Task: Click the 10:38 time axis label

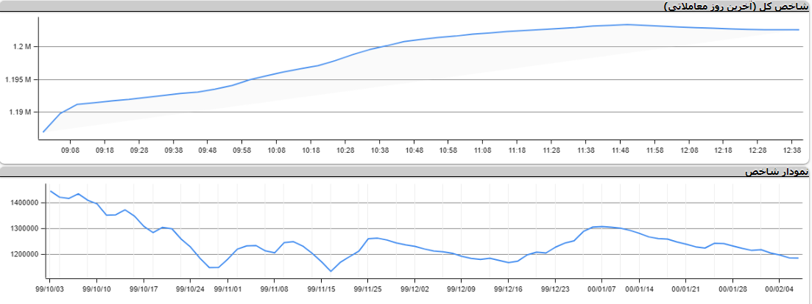Action: [379, 150]
